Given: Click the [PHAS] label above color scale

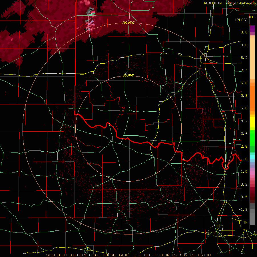Looking at the screenshot, I should coord(242,20).
